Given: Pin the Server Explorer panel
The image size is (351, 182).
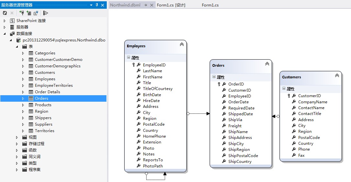Looking at the screenshot, I should point(97,5).
